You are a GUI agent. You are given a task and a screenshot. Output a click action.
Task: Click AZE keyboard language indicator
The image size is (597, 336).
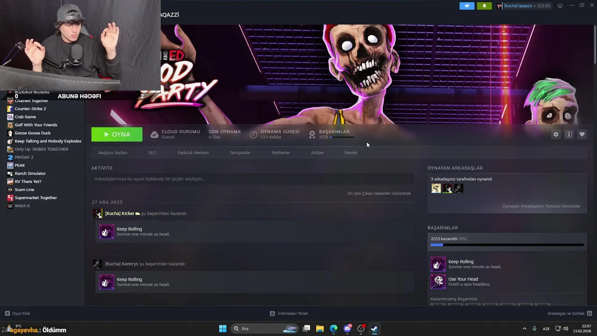[x=546, y=329]
